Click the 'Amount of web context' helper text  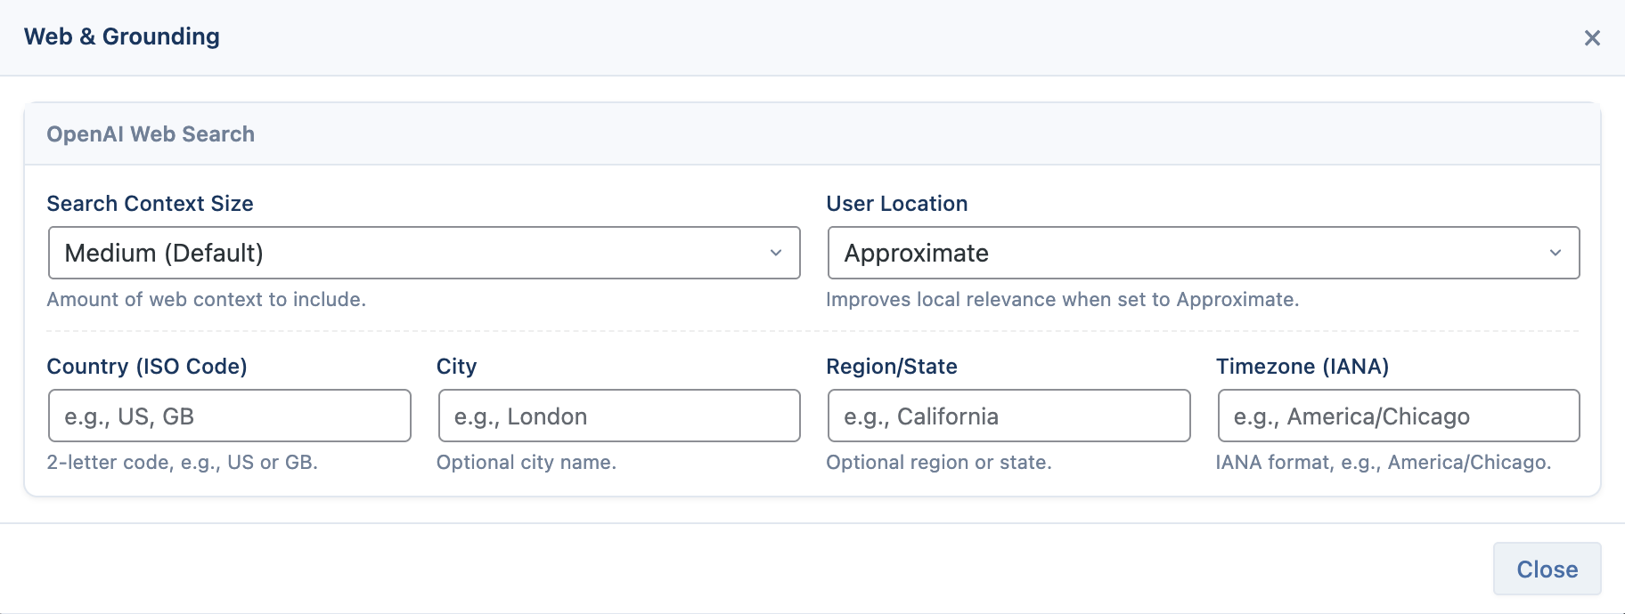click(x=207, y=300)
